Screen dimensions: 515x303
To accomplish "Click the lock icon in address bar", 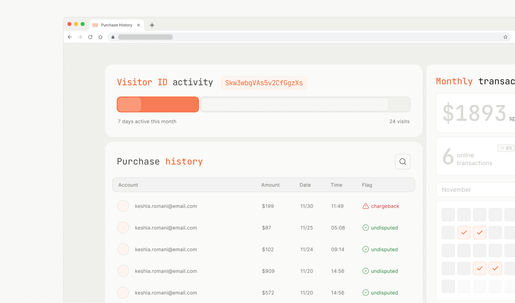I will (113, 37).
